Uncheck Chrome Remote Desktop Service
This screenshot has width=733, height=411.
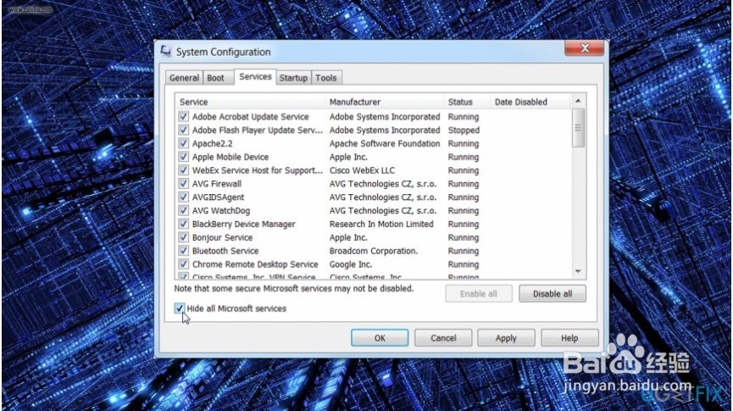183,264
